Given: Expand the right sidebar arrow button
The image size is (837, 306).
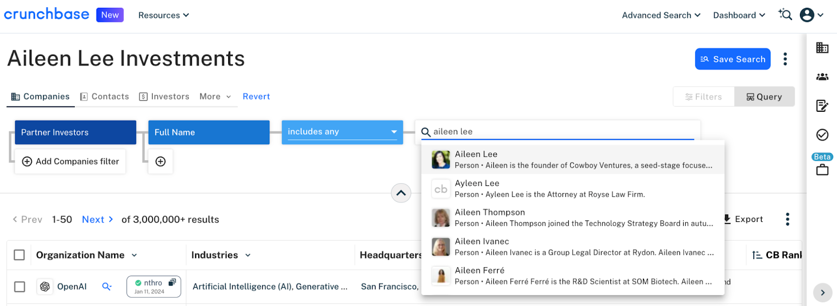Looking at the screenshot, I should pyautogui.click(x=823, y=292).
